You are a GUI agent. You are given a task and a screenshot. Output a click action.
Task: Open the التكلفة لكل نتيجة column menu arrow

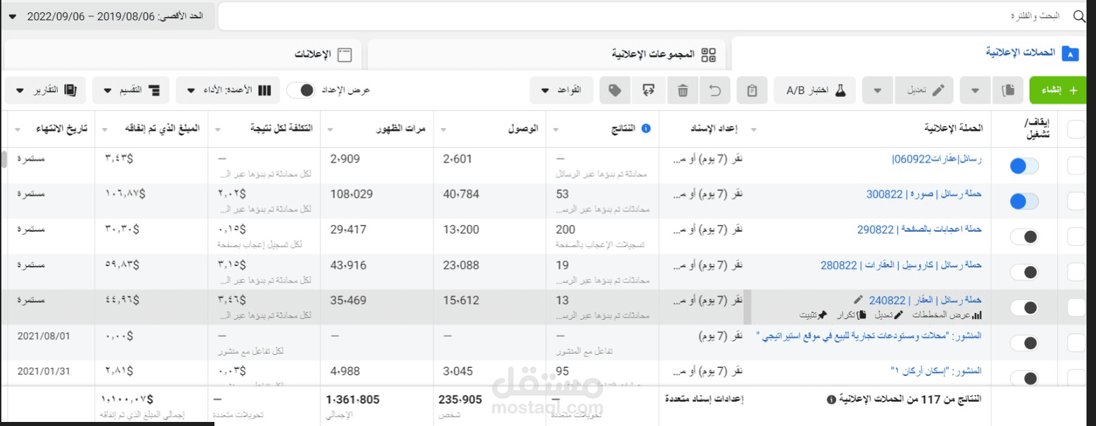pos(218,129)
